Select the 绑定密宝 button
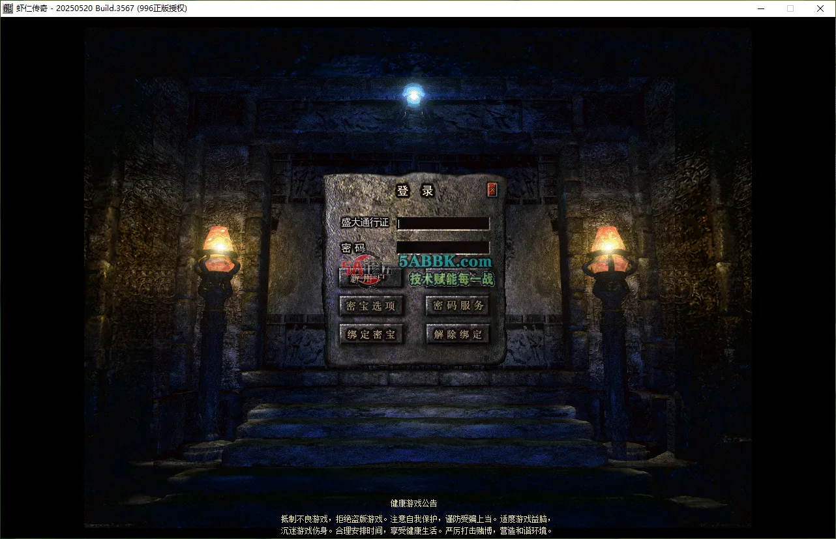 click(x=372, y=334)
